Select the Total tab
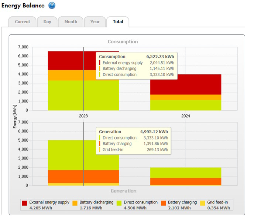The width and height of the screenshot is (254, 222). coord(118,22)
